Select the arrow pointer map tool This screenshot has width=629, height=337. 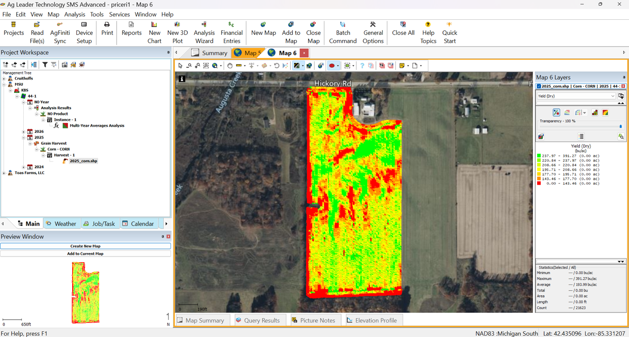pyautogui.click(x=180, y=66)
